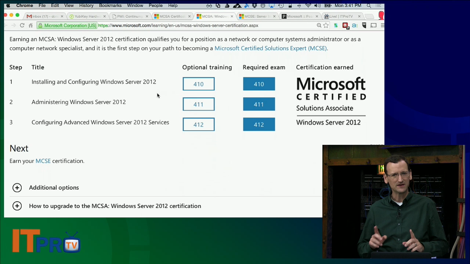Click 'Configuring Advanced Windows Server 2012 Services' title
The image size is (470, 264).
click(x=100, y=122)
